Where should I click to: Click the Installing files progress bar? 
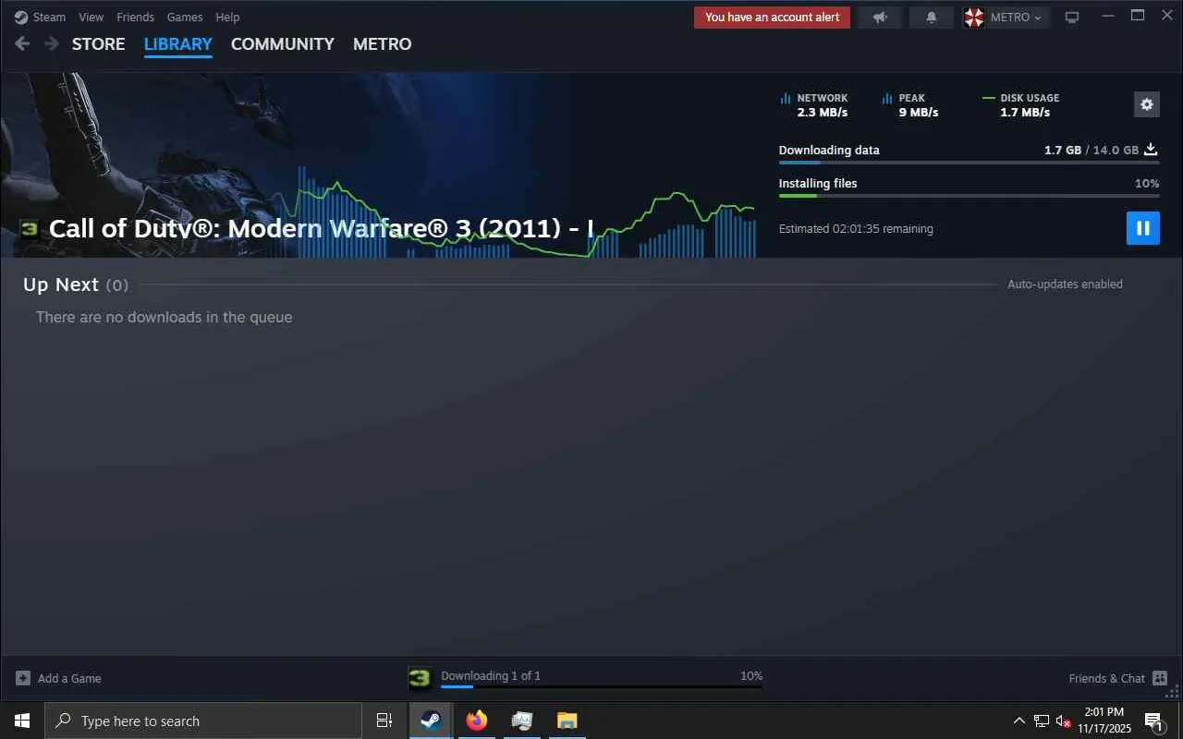969,196
